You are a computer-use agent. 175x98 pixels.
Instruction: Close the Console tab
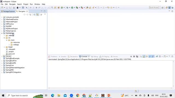pos(89,56)
